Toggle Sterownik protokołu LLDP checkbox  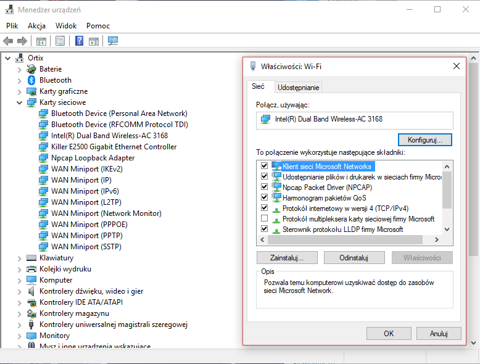click(x=264, y=229)
